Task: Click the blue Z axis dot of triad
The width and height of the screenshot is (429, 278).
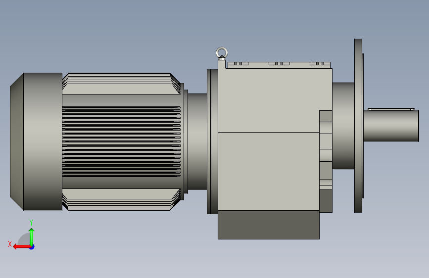Action: click(x=32, y=247)
